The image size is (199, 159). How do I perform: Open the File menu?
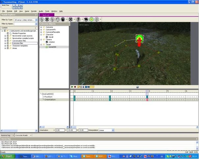[3, 11]
